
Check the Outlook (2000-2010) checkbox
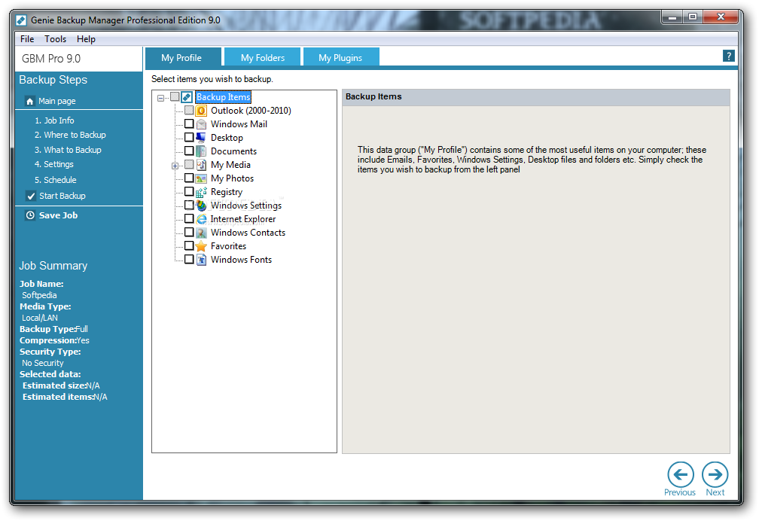coord(189,111)
